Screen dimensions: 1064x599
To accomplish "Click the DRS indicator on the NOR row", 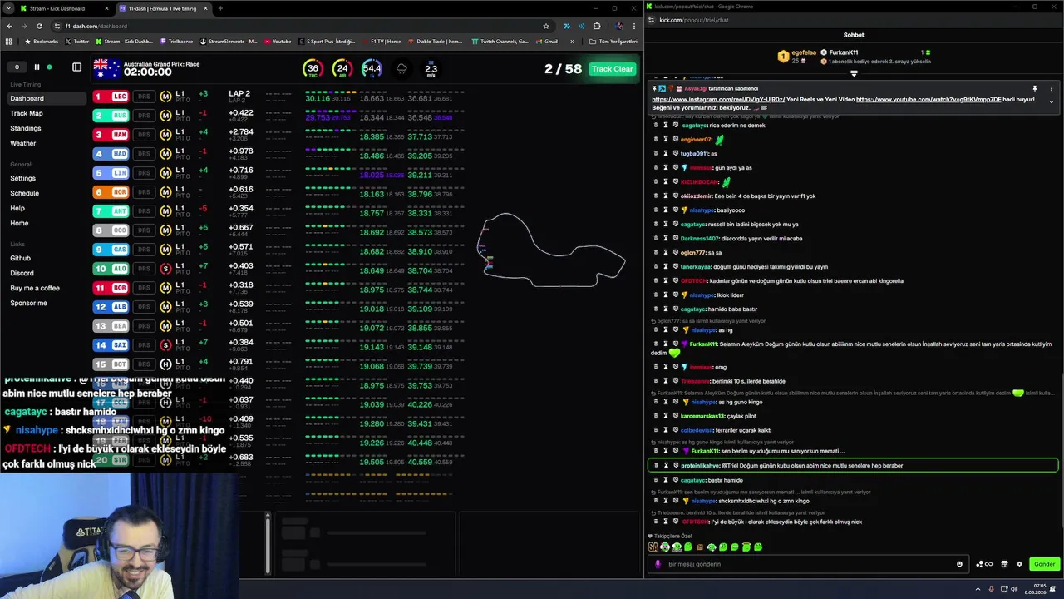I will pyautogui.click(x=144, y=192).
